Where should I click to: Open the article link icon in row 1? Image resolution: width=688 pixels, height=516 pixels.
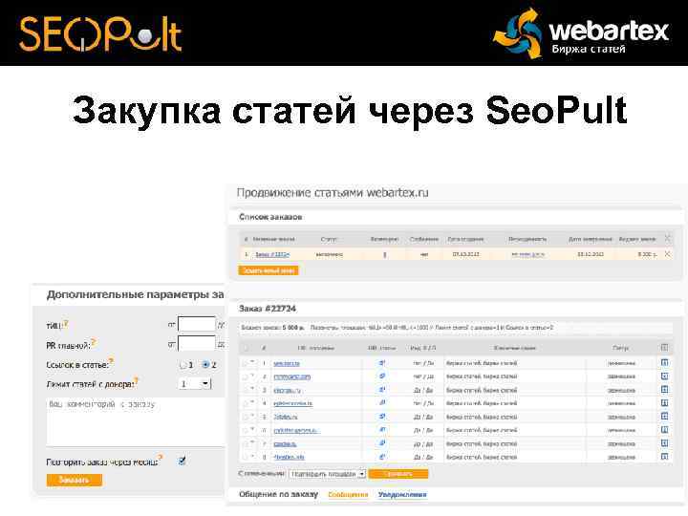[x=382, y=363]
